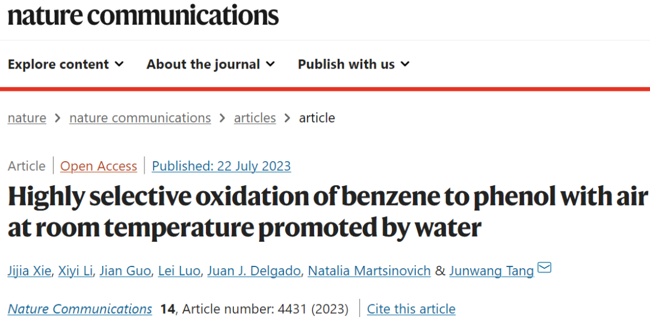View author Jijia Xie

coord(30,271)
